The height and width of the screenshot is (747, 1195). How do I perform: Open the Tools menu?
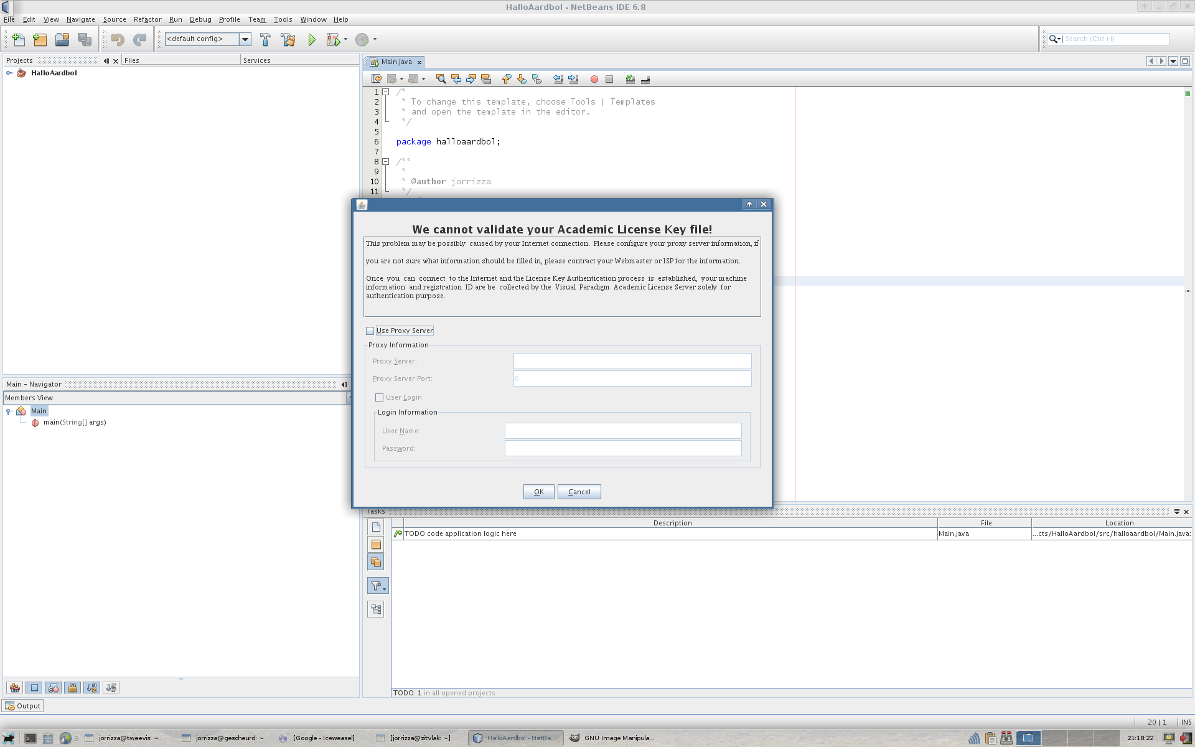point(283,19)
